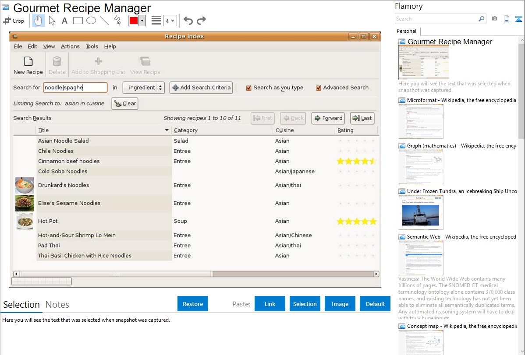Click the Add Search Criteria button
525x355 pixels.
coord(201,88)
